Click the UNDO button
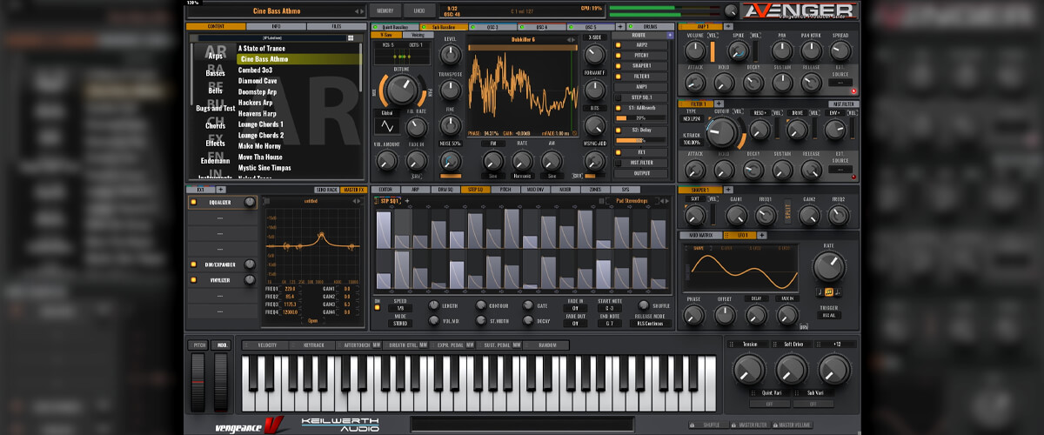The image size is (1044, 435). (420, 10)
